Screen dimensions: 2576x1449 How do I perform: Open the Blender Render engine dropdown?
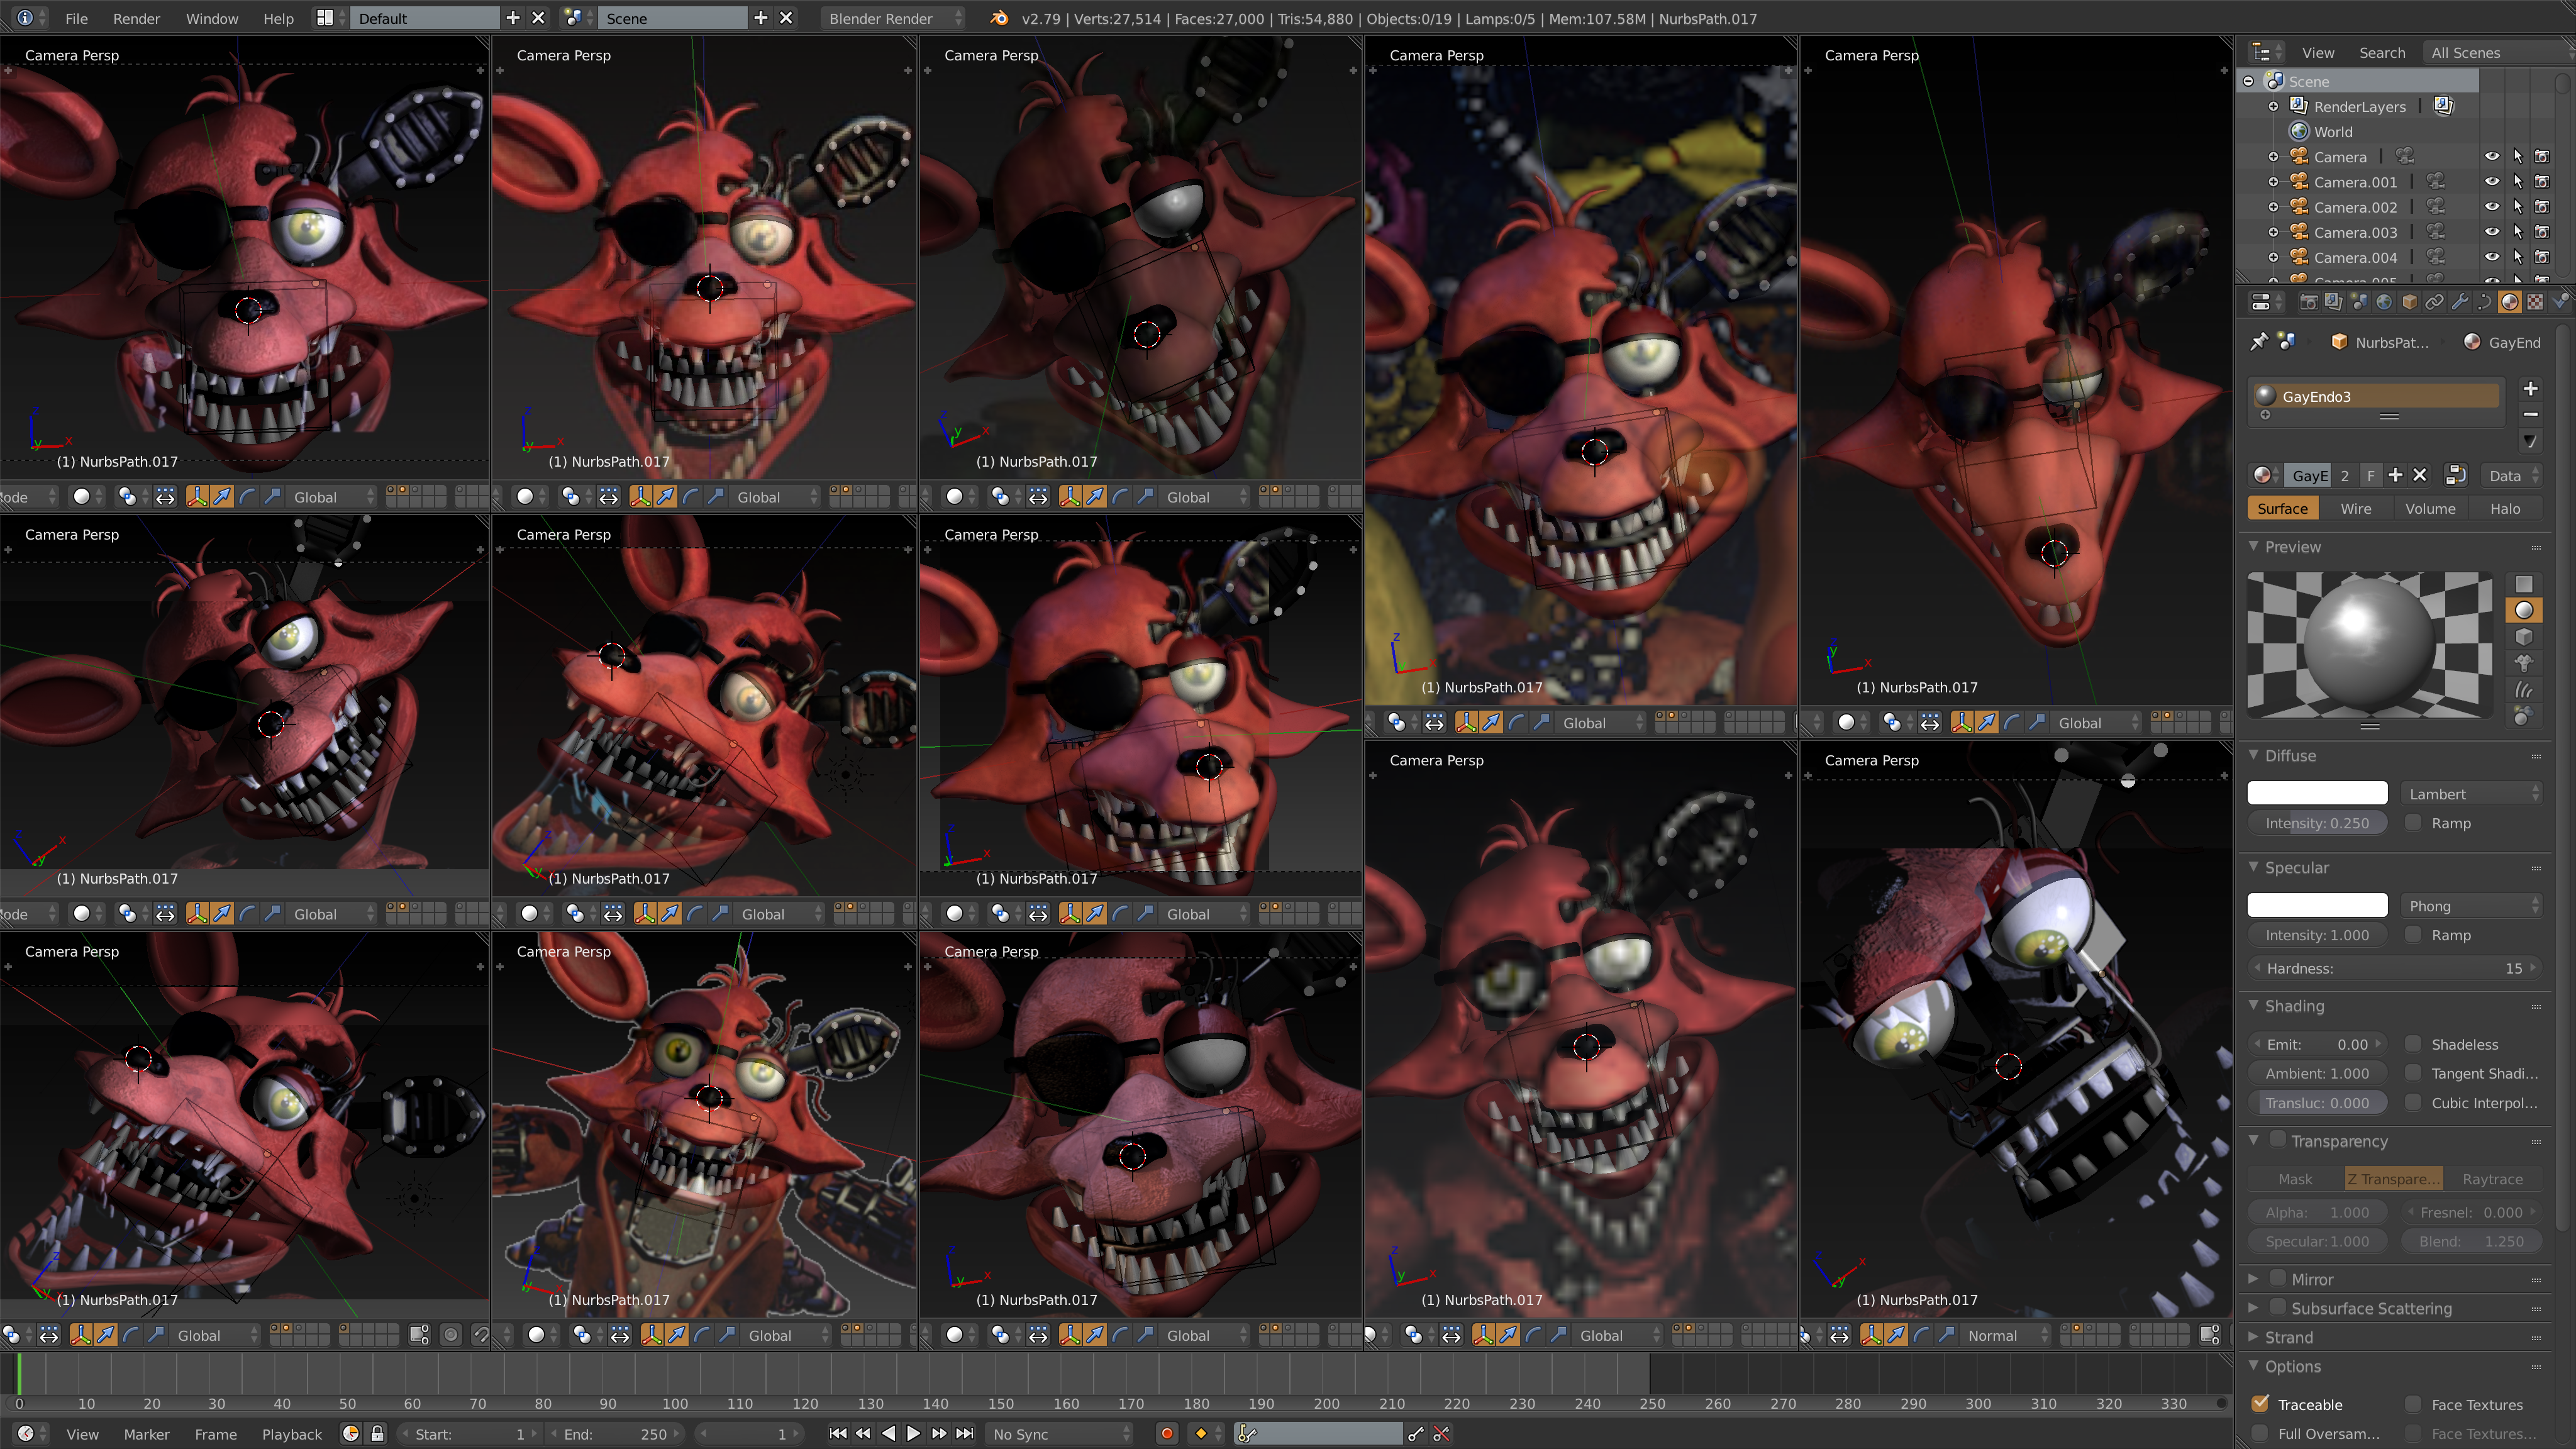(x=892, y=18)
